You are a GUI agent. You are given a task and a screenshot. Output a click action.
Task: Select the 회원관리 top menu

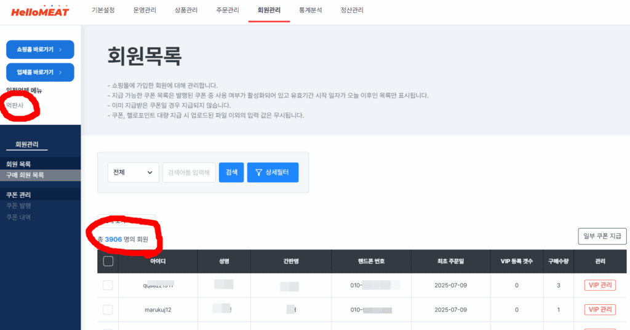coord(269,10)
